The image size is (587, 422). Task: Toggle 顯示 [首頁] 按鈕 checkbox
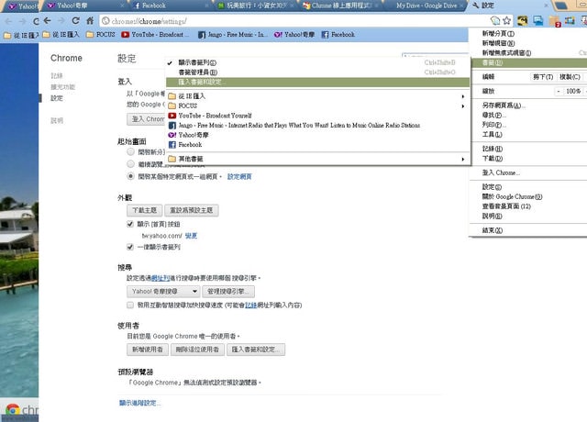coord(130,224)
